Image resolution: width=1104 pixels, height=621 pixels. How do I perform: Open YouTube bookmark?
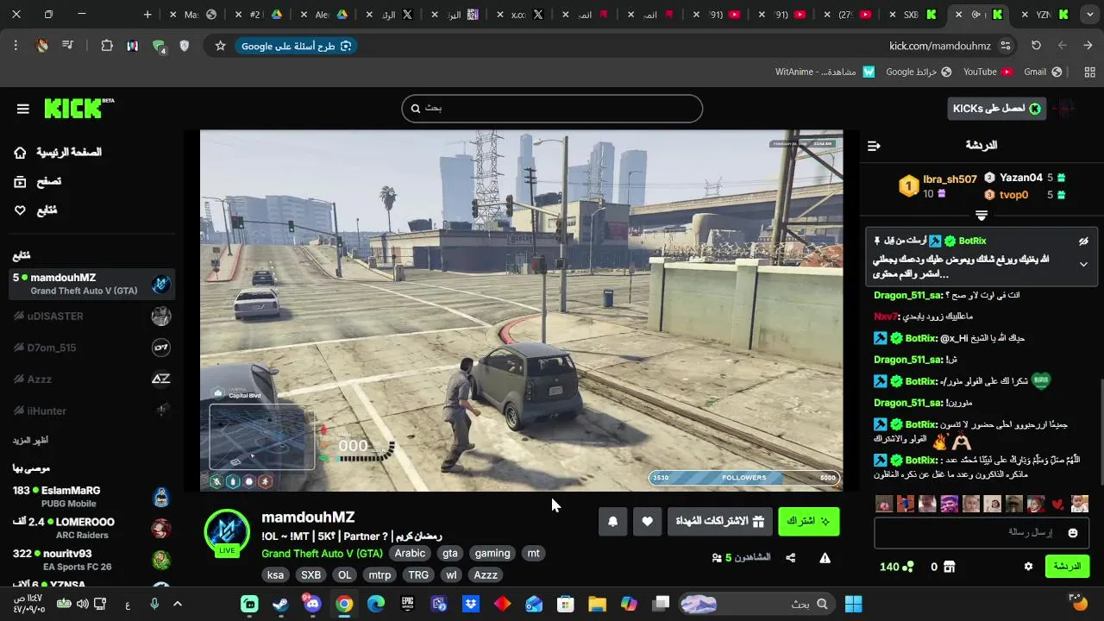pyautogui.click(x=988, y=72)
